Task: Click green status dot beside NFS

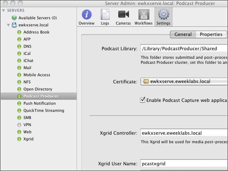Action: 19,82
